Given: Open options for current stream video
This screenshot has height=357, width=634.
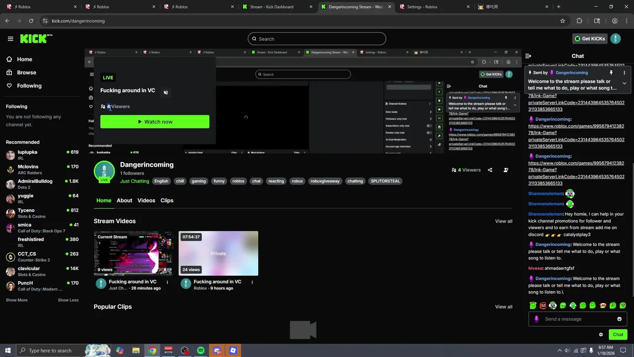Looking at the screenshot, I should coord(167,282).
